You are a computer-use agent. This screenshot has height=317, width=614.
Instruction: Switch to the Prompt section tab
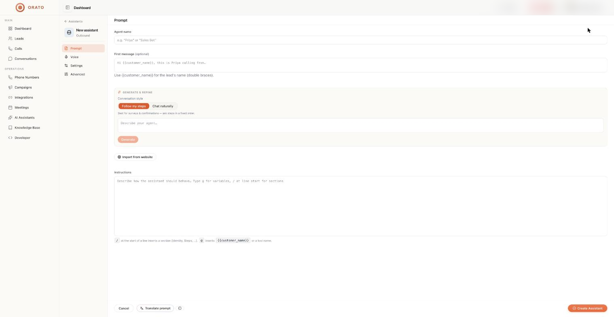pos(83,49)
